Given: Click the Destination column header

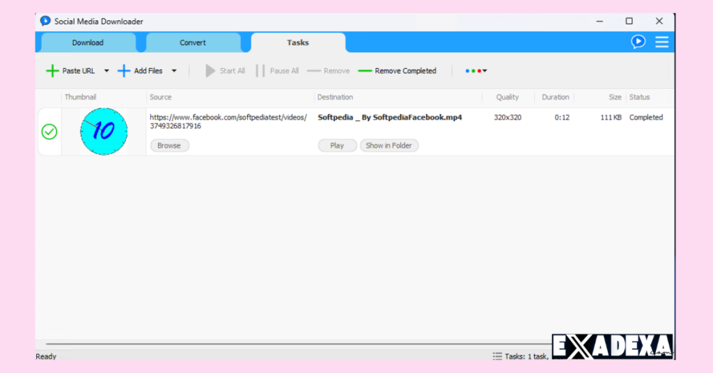Looking at the screenshot, I should coord(335,97).
